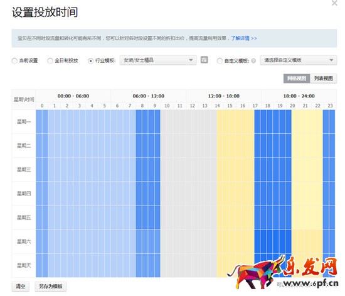Select 星期二 first half-hour cell of hour 8
This screenshot has height=296, width=345.
[x=139, y=146]
